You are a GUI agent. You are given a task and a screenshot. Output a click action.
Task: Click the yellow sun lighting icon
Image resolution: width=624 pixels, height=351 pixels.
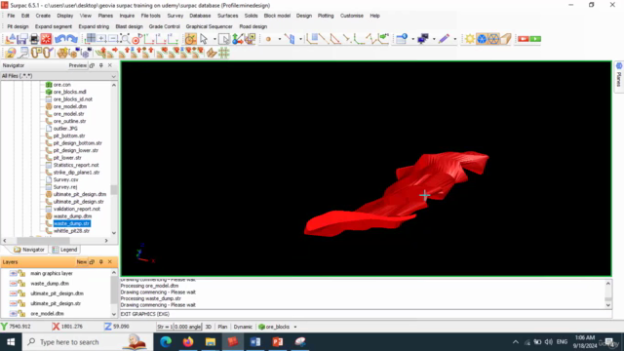tap(470, 39)
